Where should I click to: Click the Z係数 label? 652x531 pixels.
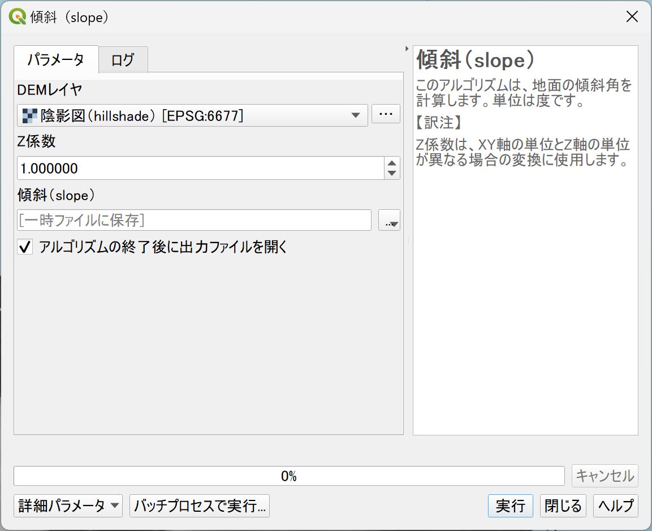[x=36, y=141]
